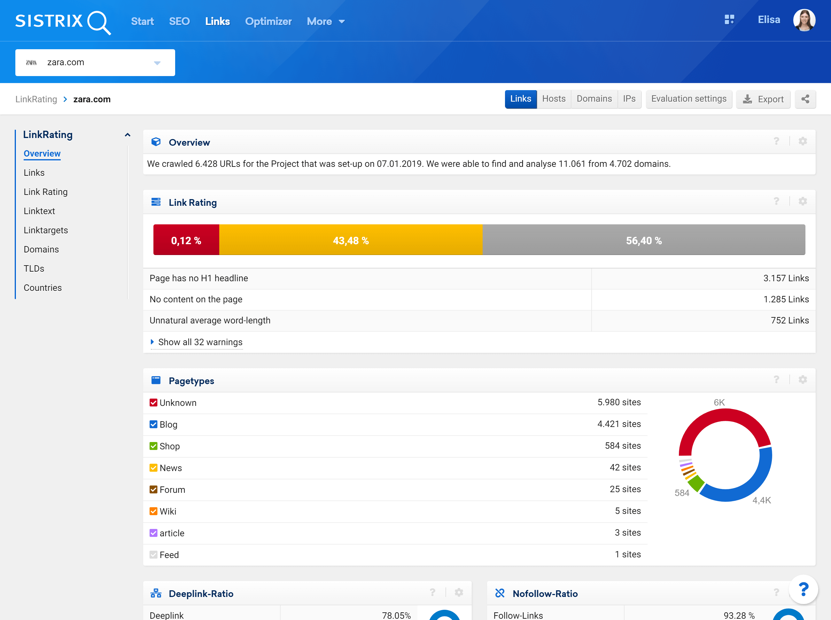Toggle the article pagetype checkbox

153,533
